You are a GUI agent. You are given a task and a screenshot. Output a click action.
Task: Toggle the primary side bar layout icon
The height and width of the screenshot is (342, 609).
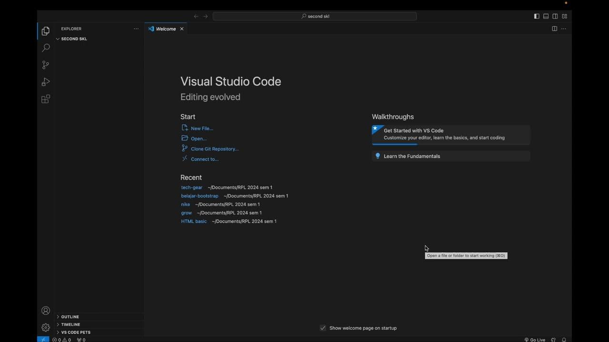pos(537,16)
